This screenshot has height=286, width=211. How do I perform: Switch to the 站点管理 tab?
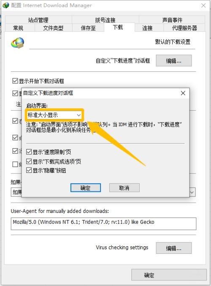point(38,20)
